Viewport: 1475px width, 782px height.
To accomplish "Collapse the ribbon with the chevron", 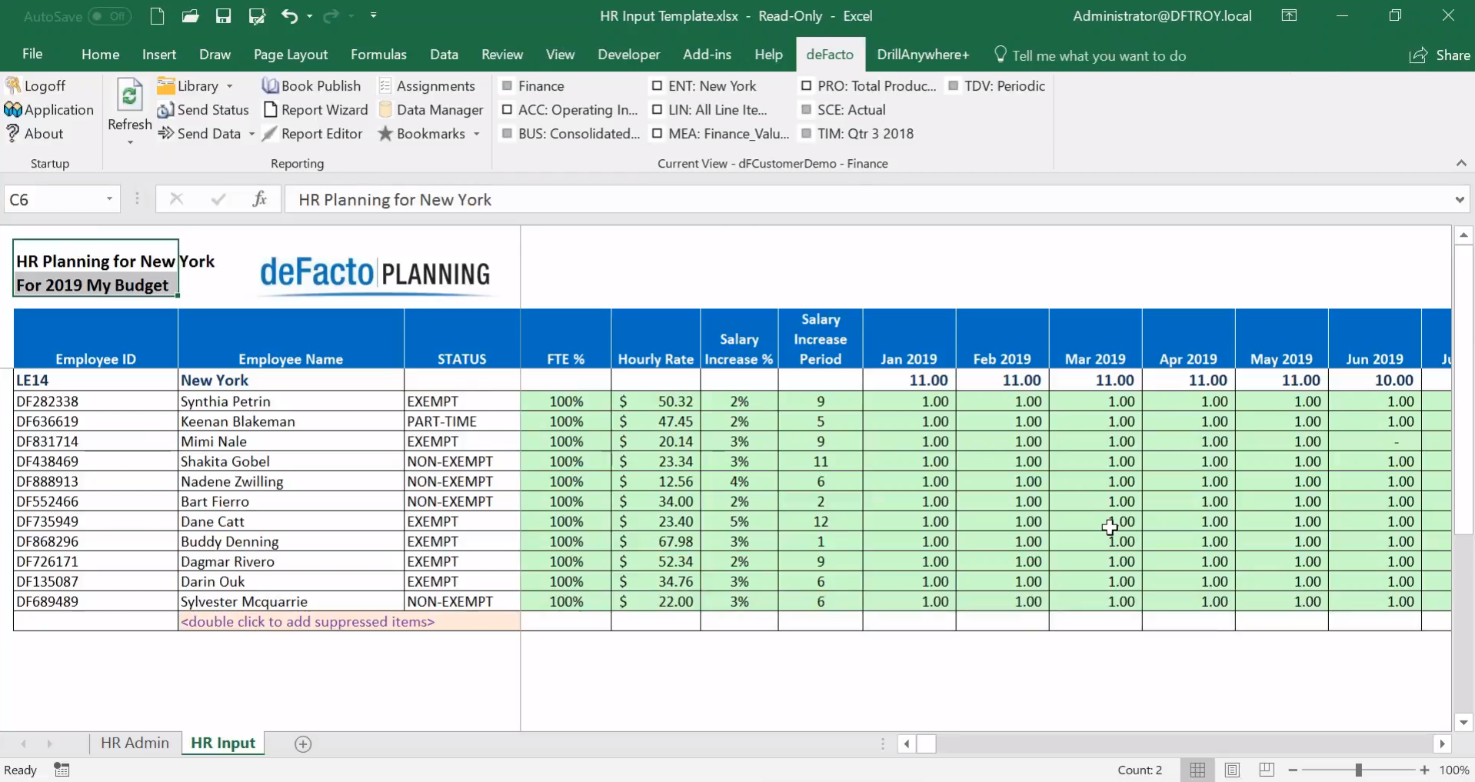I will (x=1461, y=163).
